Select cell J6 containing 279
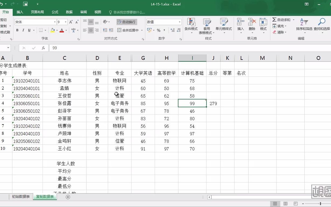This screenshot has width=331, height=207. [x=213, y=103]
